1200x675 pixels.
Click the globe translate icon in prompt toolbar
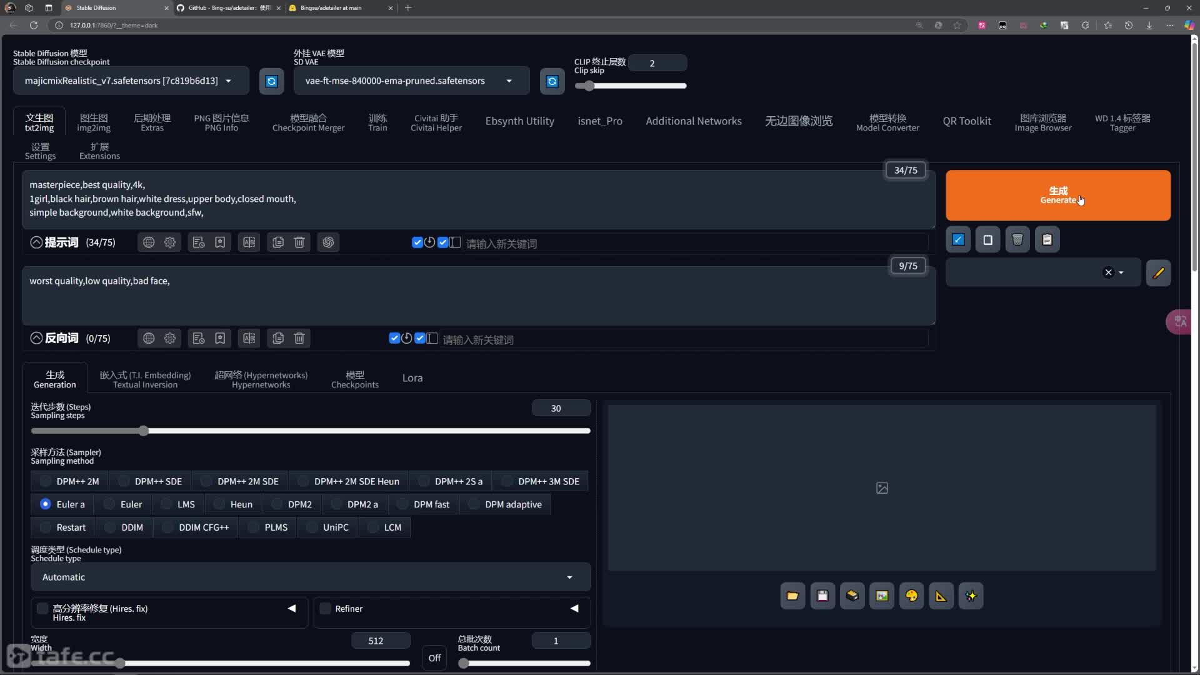tap(149, 242)
